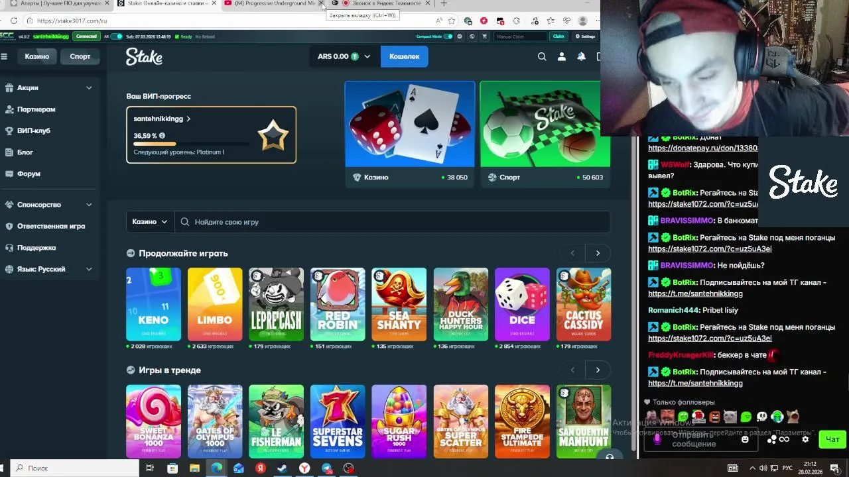Open the ARS 0.00 balance dropdown
Image resolution: width=849 pixels, height=477 pixels.
(344, 56)
